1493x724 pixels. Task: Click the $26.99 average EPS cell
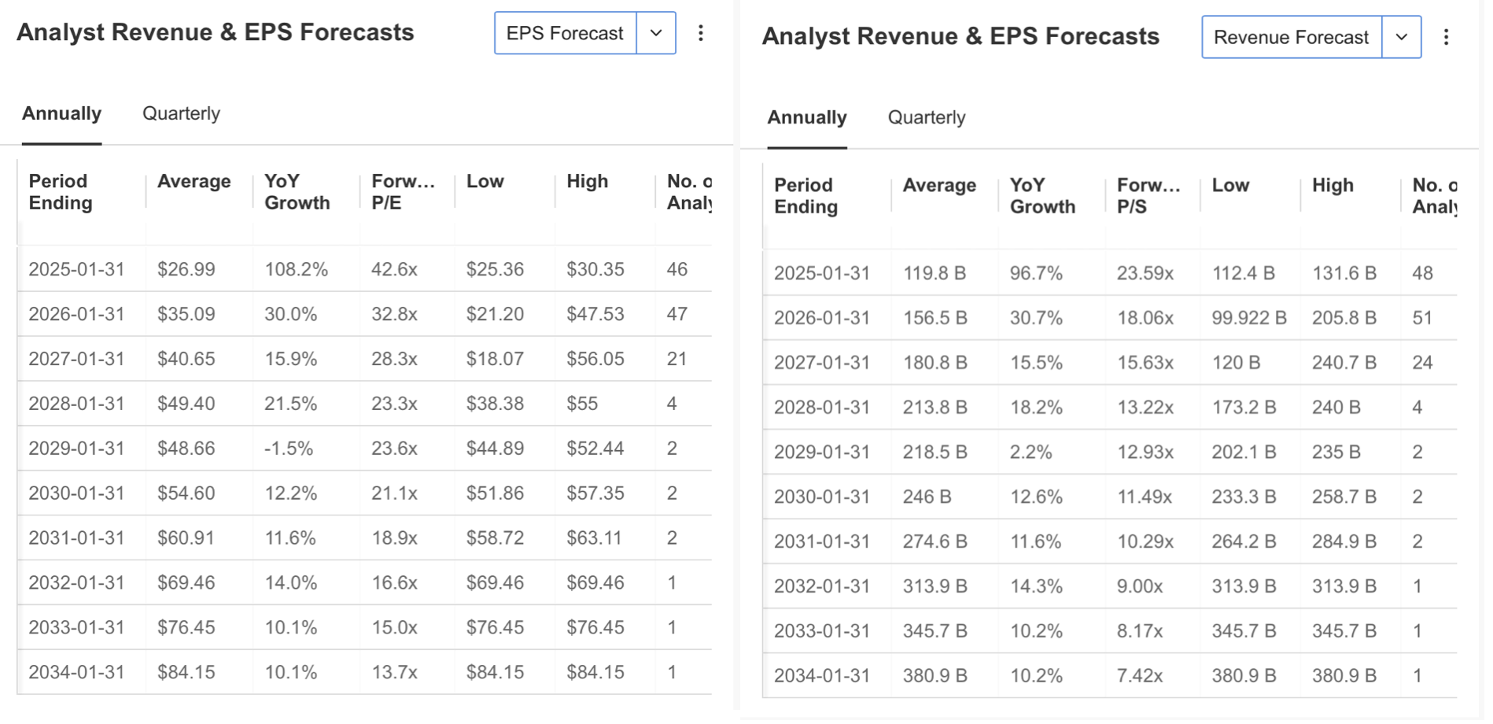(x=186, y=269)
